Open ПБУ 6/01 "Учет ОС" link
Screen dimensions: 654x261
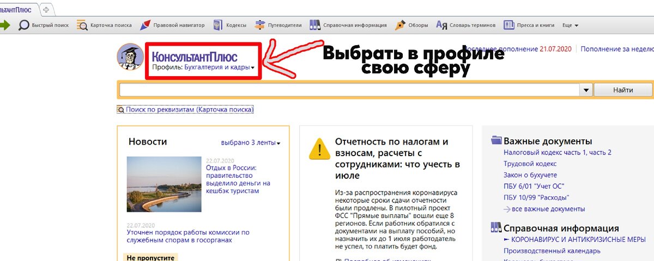pyautogui.click(x=534, y=187)
